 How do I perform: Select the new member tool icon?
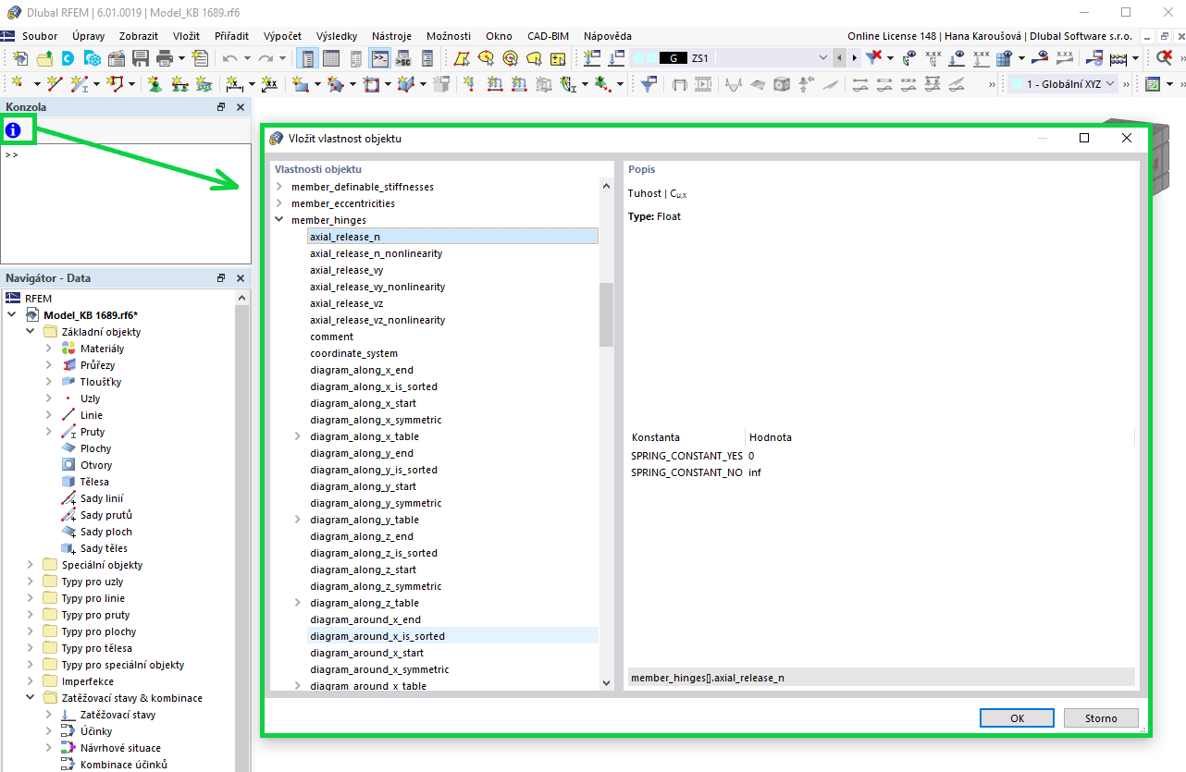[x=80, y=84]
